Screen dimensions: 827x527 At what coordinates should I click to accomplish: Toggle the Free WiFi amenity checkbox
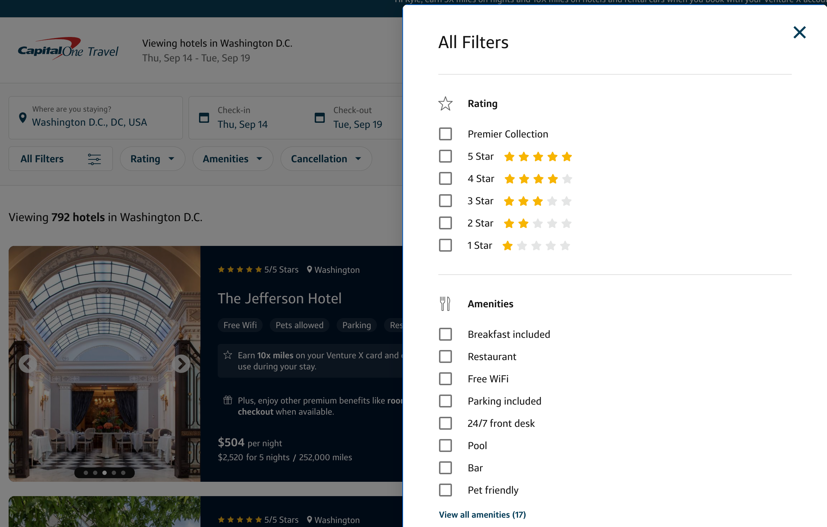(x=445, y=378)
